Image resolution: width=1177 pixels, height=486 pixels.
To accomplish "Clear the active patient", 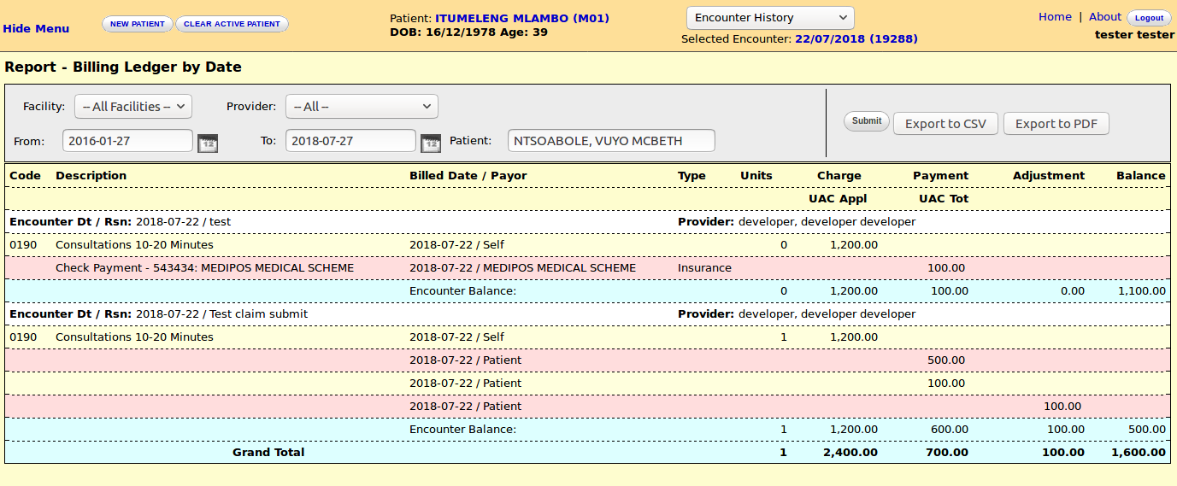I will (232, 24).
